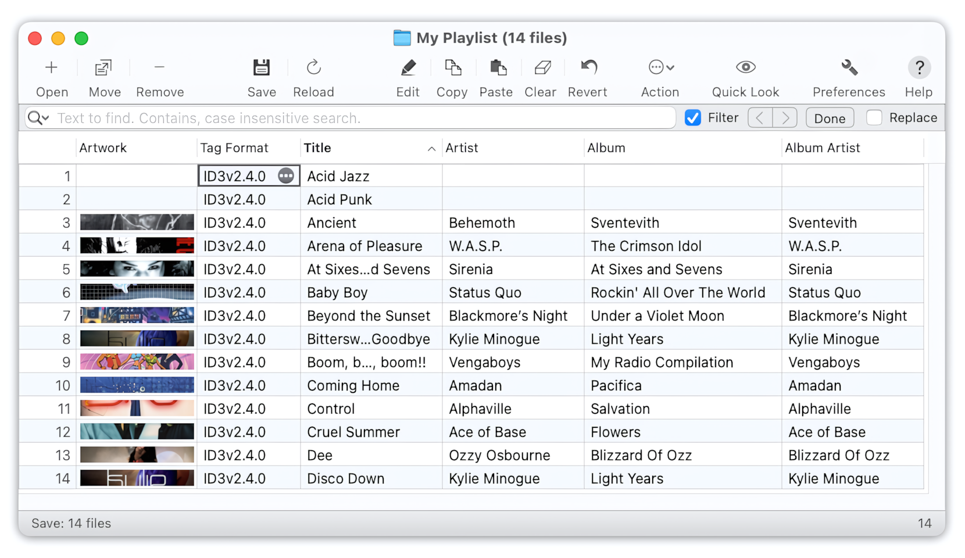The image size is (965, 558).
Task: Sort by the Title column header
Action: pos(370,148)
